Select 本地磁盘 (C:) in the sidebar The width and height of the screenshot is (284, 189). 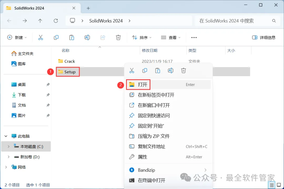[x=26, y=146]
